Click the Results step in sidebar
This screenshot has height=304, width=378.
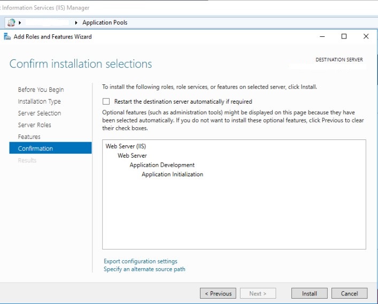tap(27, 160)
